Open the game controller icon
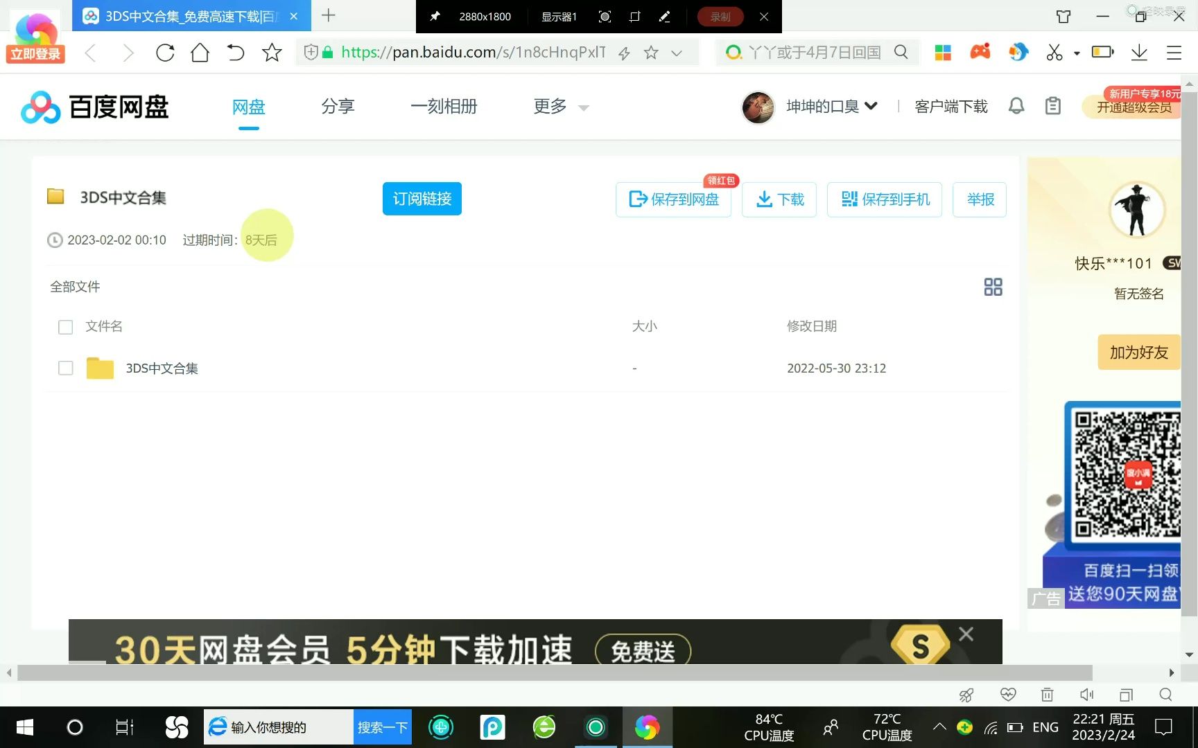The width and height of the screenshot is (1198, 748). pos(980,51)
